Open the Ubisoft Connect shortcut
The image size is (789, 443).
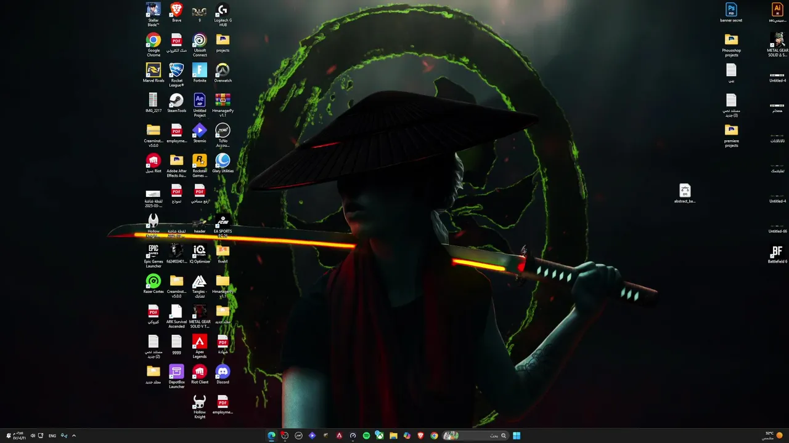coord(200,44)
